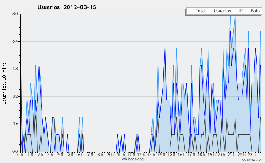Click the '22 h' x-axis label

point(241,154)
